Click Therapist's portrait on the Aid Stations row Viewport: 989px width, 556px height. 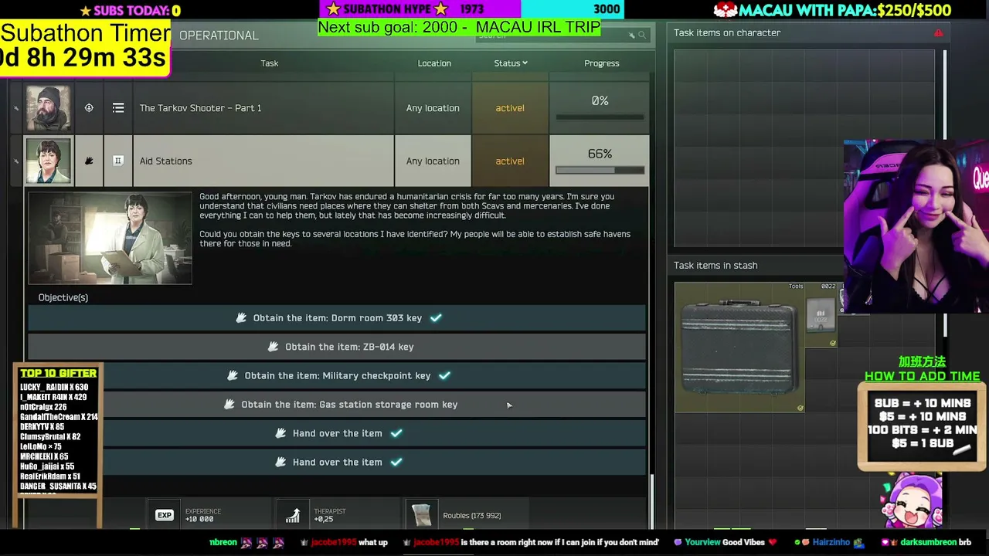click(x=49, y=161)
